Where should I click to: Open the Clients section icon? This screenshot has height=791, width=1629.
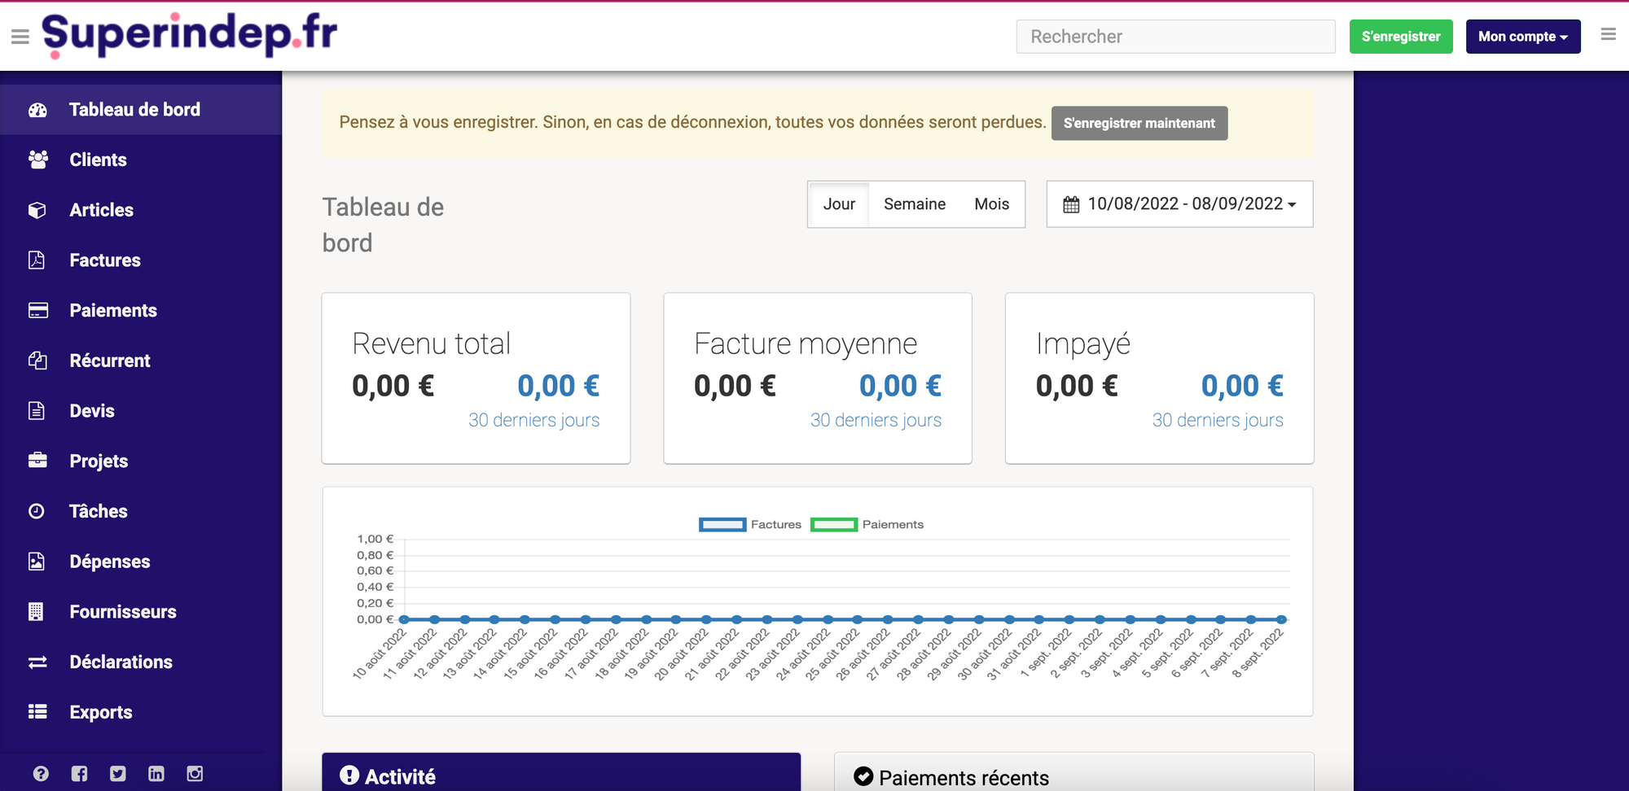(x=37, y=160)
